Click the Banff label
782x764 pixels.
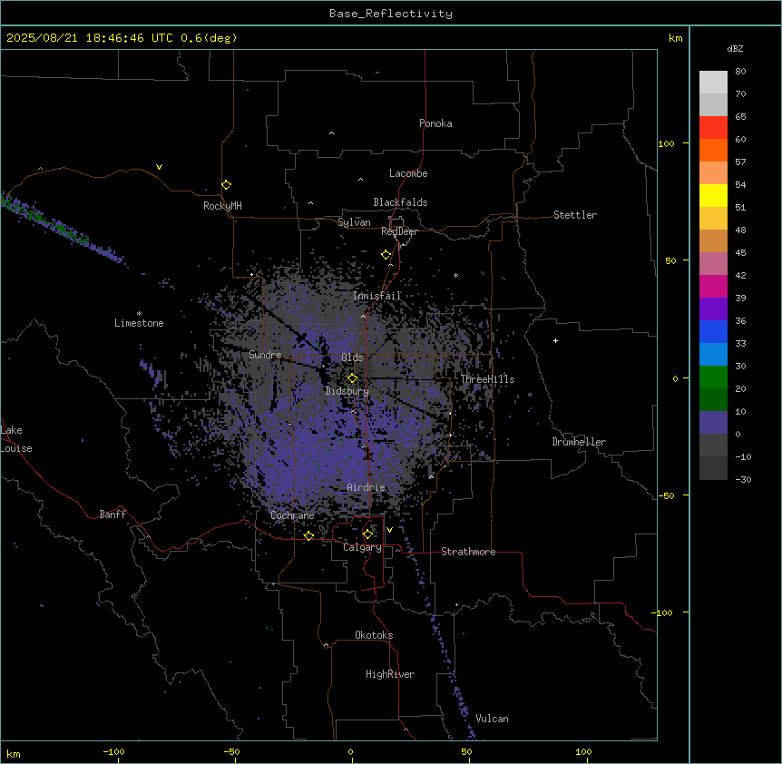pos(112,514)
